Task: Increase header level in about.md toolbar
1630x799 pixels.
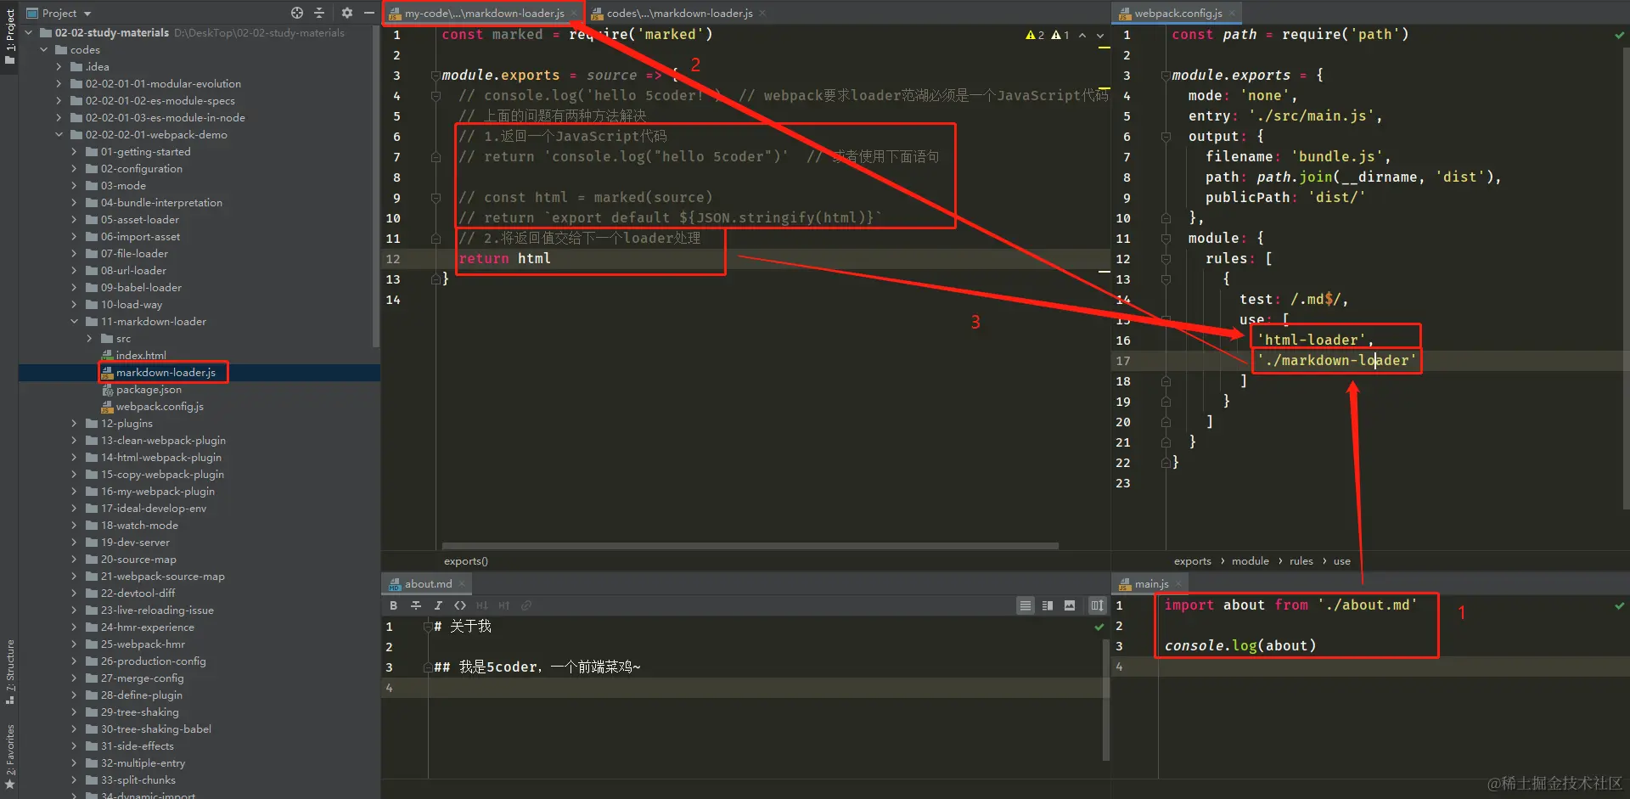Action: click(504, 605)
